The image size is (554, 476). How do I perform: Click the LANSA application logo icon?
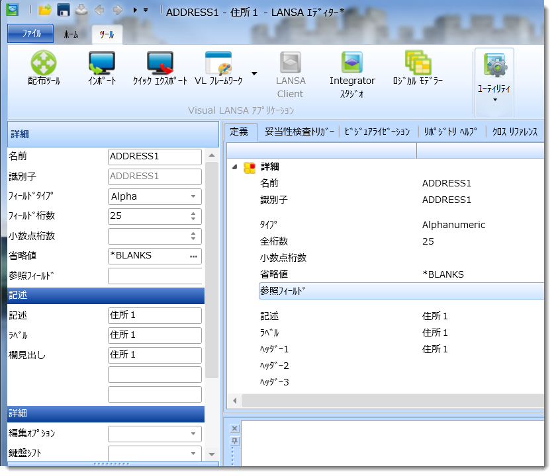13,9
